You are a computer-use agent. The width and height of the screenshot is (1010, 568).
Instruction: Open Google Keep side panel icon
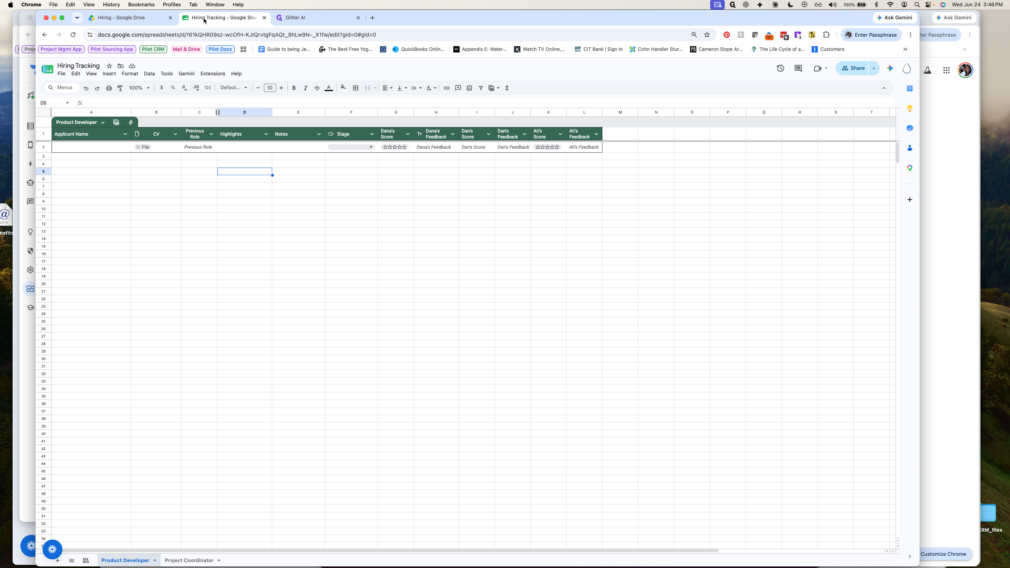[910, 108]
